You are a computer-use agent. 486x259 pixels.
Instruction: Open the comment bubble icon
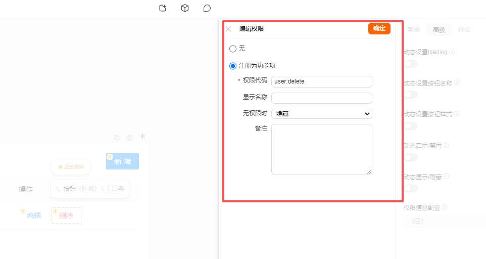tap(207, 8)
